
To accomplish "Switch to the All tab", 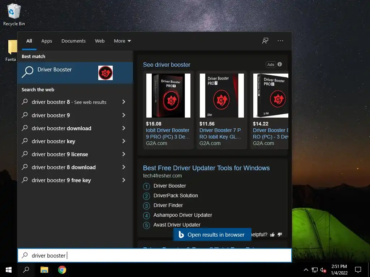I will 29,41.
